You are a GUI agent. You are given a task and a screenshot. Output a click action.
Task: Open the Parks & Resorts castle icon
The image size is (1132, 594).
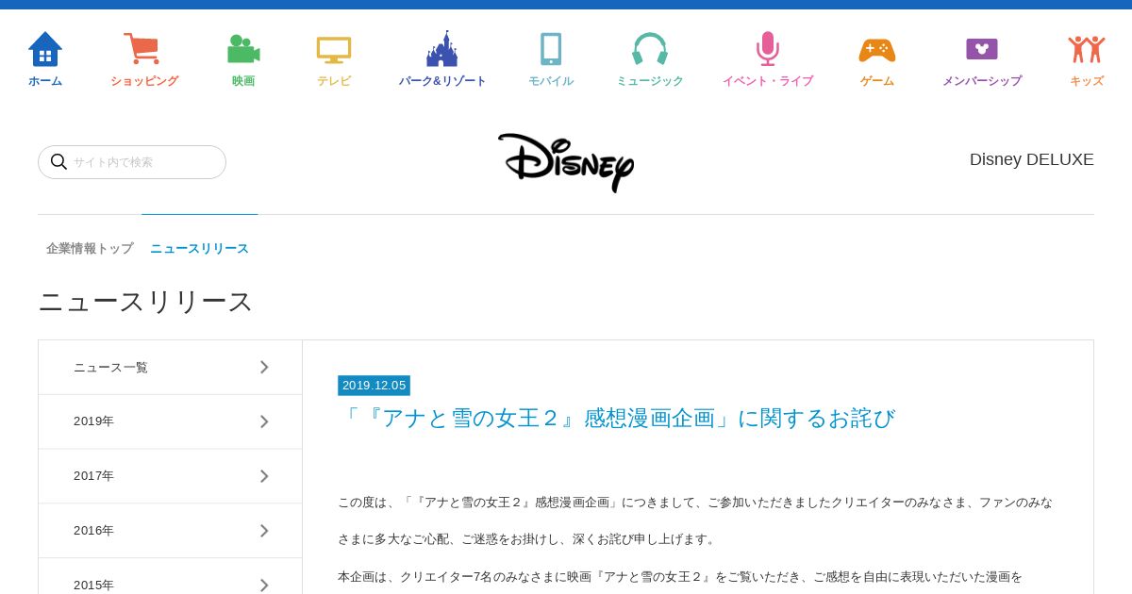(441, 49)
